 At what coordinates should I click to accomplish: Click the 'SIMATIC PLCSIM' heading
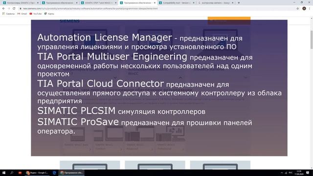(76, 111)
